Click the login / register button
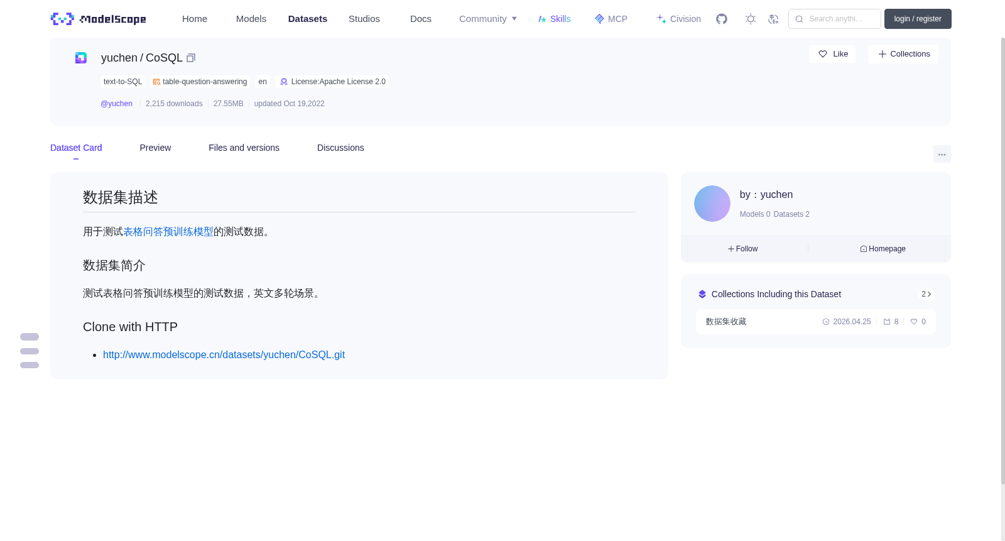 (918, 19)
